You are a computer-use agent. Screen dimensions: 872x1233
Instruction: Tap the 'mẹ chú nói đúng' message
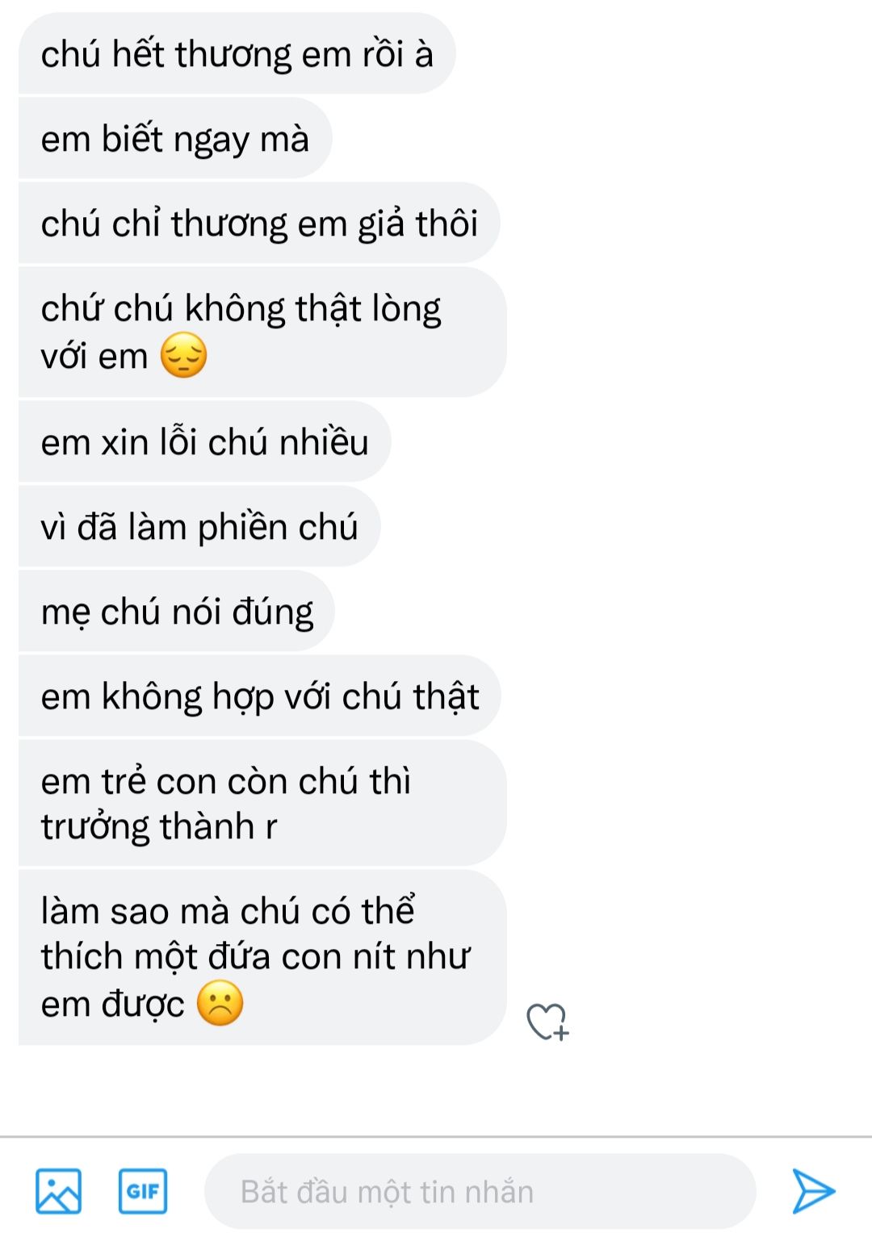tap(177, 612)
